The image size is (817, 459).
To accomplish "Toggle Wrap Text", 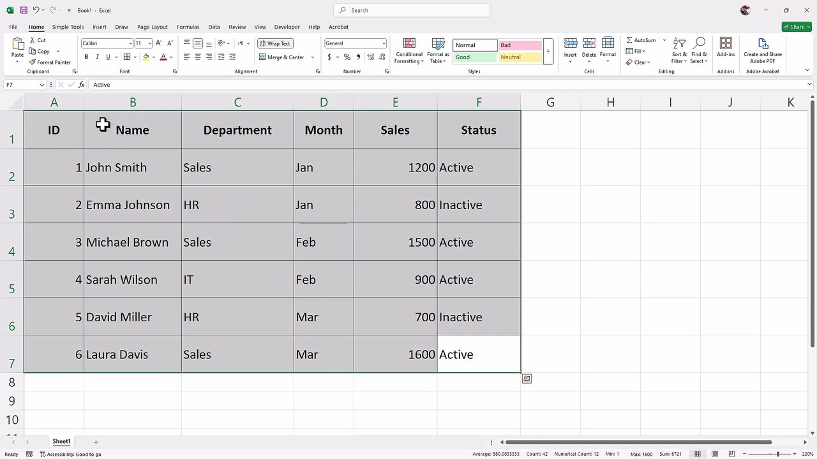I will [x=274, y=43].
